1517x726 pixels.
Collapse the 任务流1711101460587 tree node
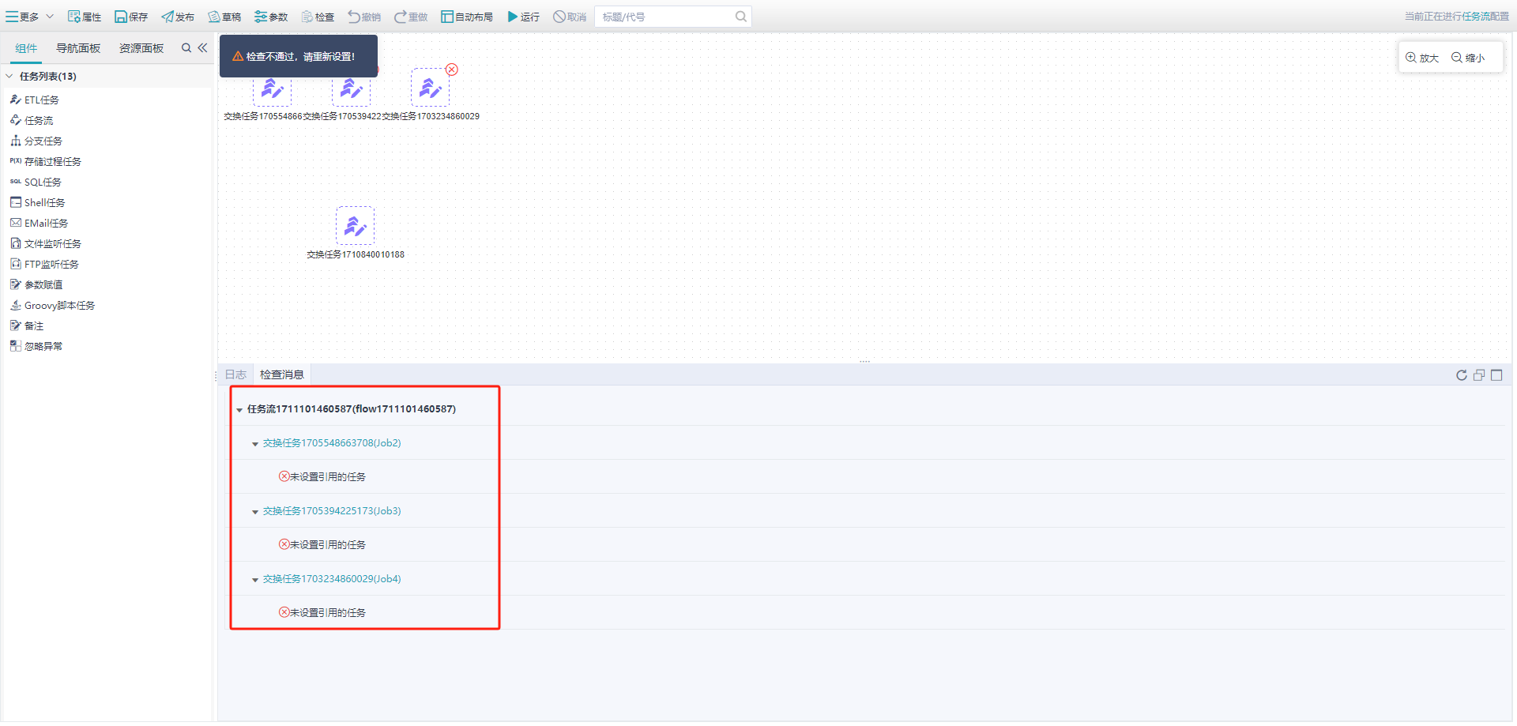point(239,410)
